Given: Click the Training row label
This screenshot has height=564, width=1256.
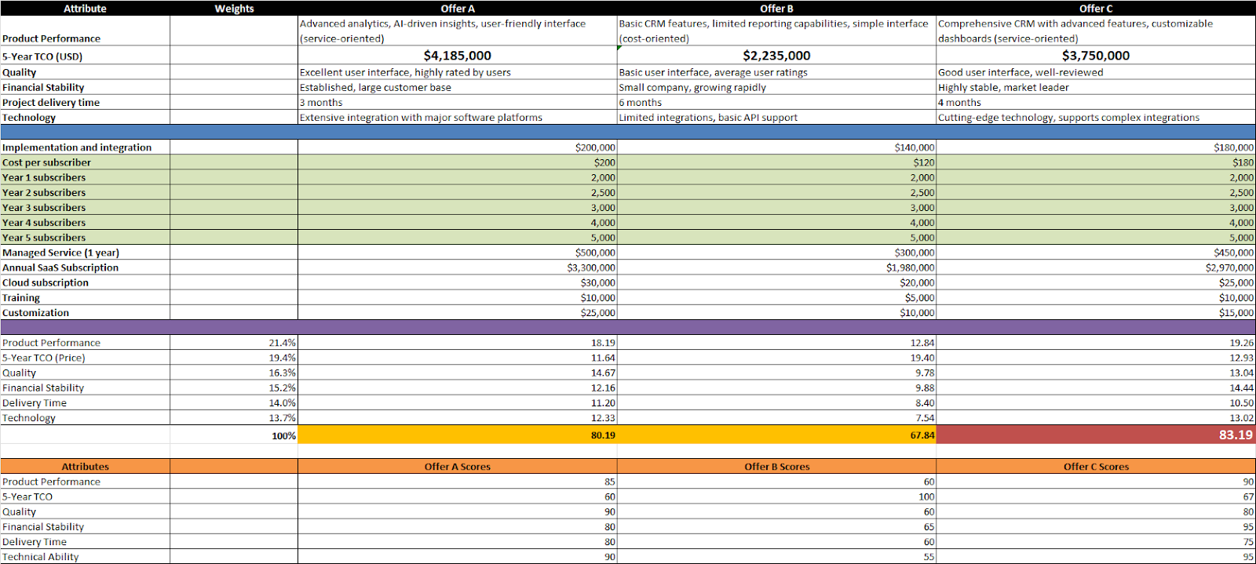Looking at the screenshot, I should 85,298.
